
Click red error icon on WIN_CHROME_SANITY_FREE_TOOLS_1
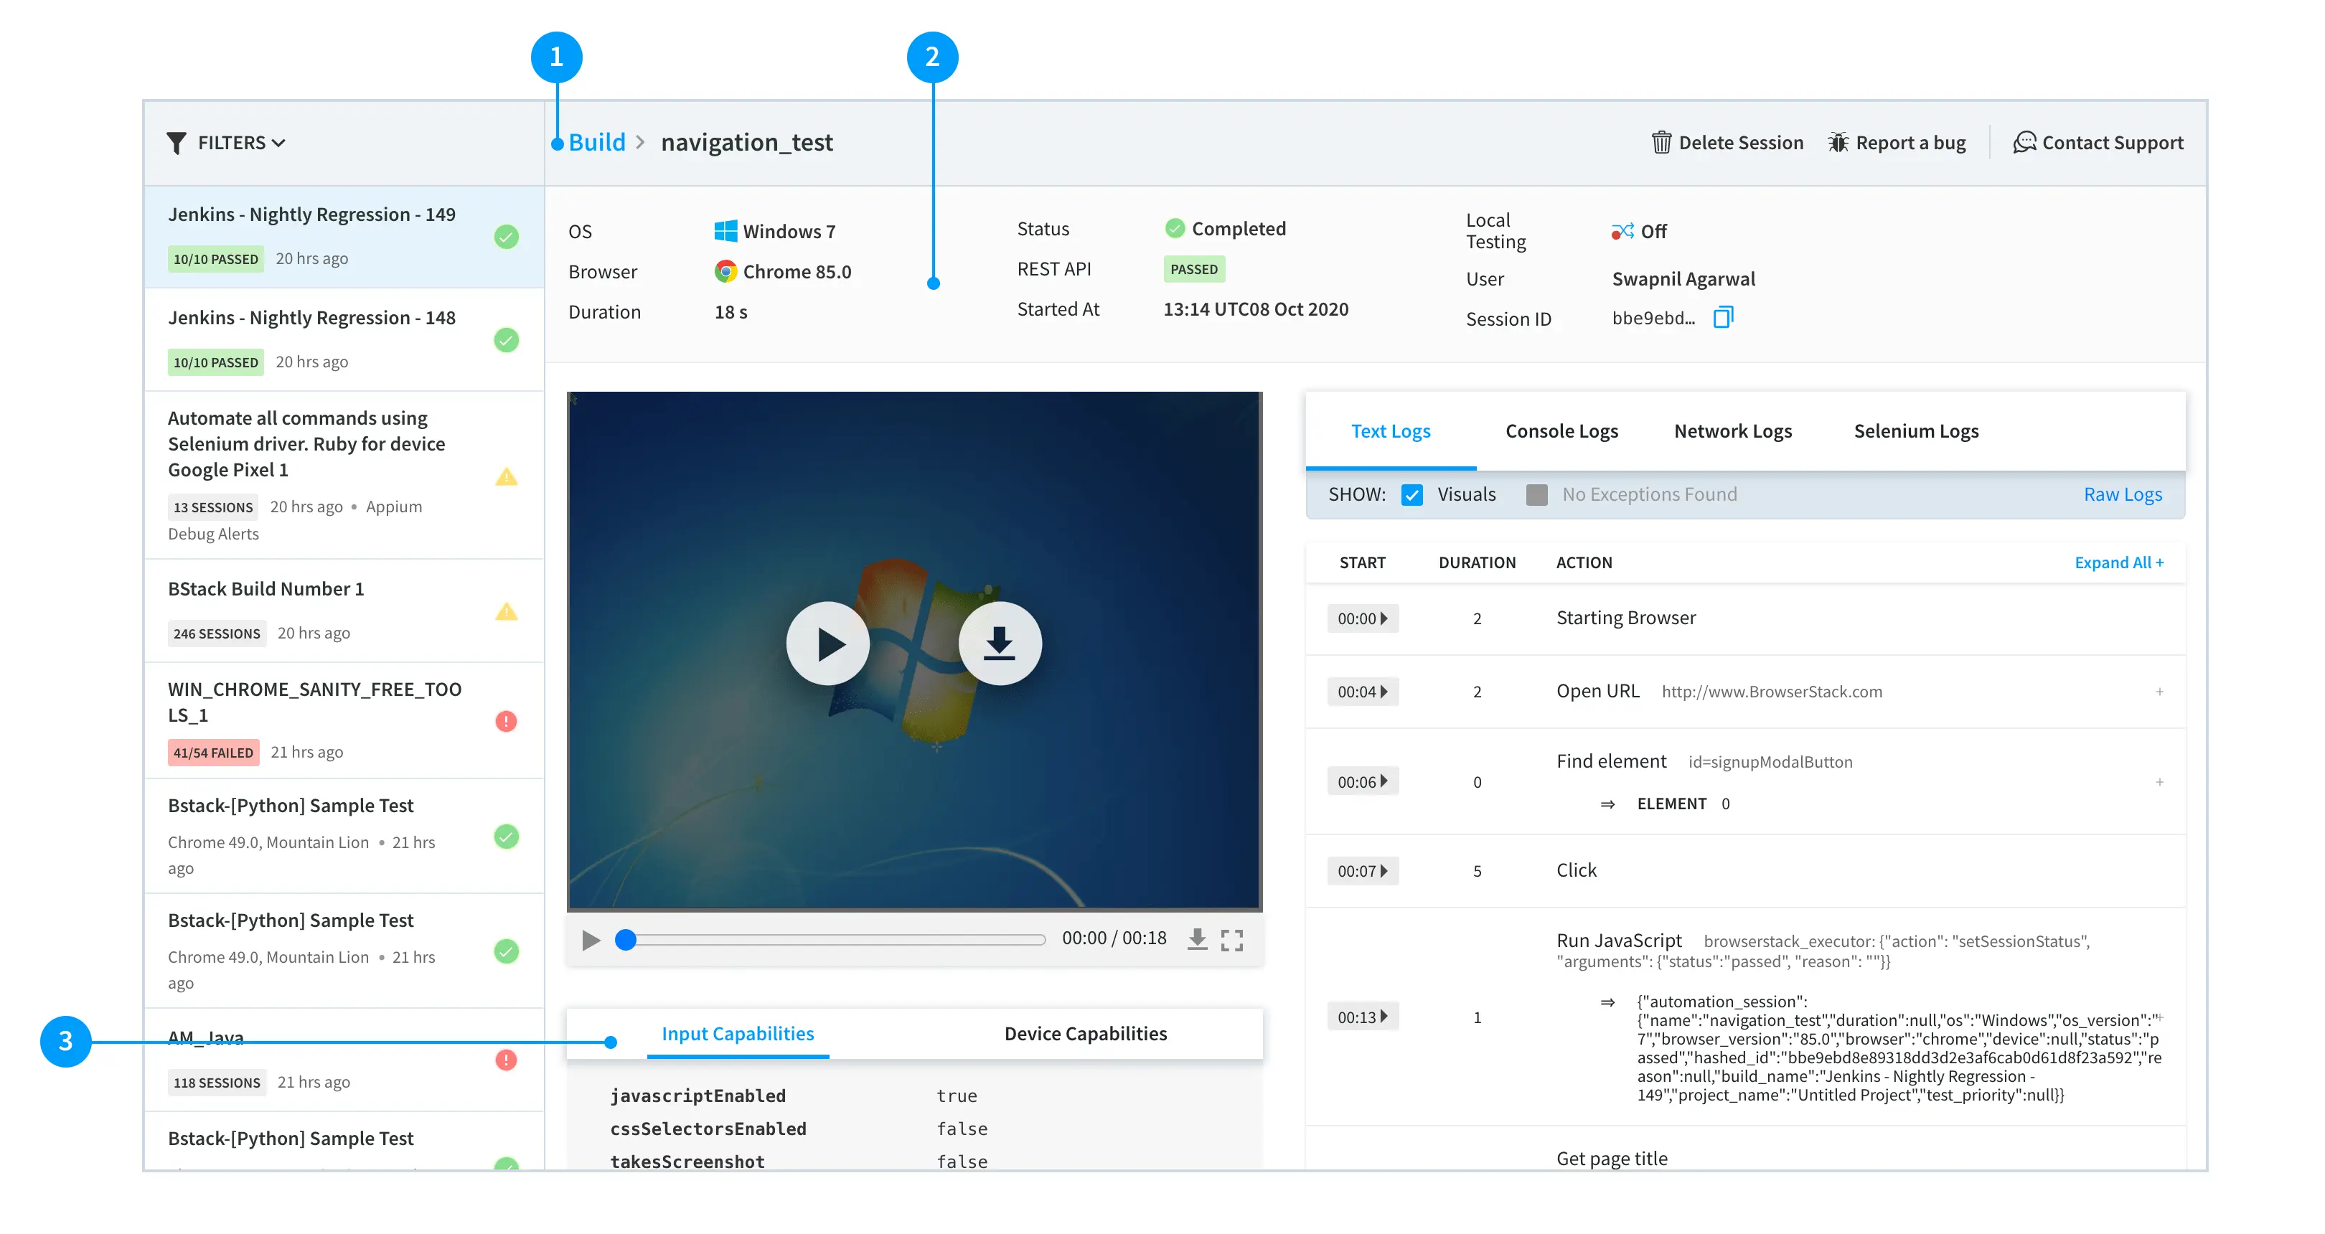click(x=507, y=721)
